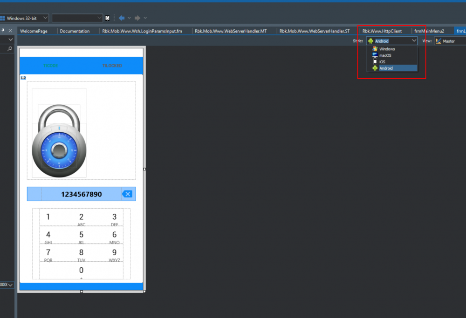
Task: Click the bottom-center resize handle of form
Action: coord(82,291)
